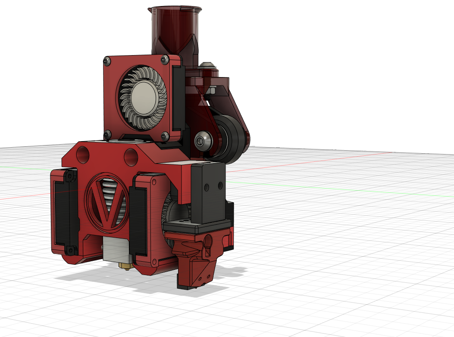Select the silver fan hub center
This screenshot has width=454, height=337.
pos(144,98)
